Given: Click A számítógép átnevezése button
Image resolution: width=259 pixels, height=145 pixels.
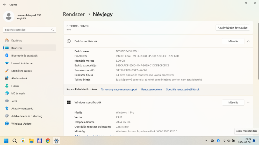Looking at the screenshot, I should [x=232, y=28].
